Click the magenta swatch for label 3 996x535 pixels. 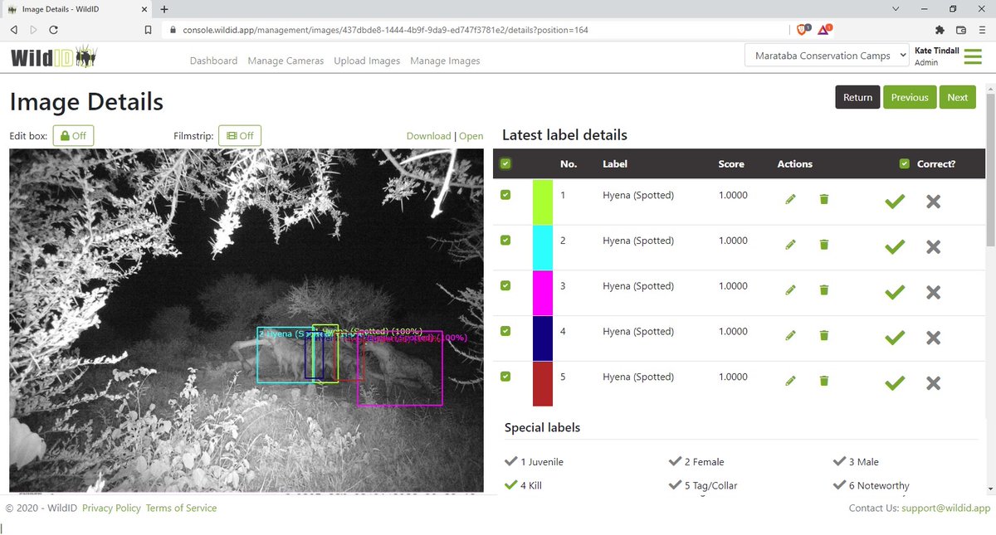(x=542, y=293)
